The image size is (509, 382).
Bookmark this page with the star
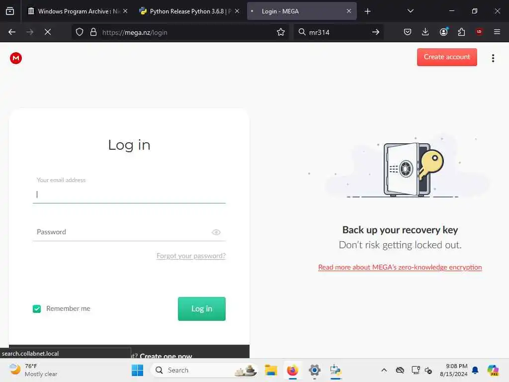(281, 32)
